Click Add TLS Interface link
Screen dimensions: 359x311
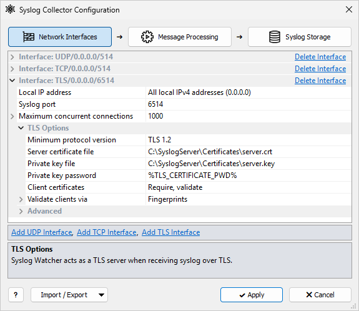[x=171, y=232]
